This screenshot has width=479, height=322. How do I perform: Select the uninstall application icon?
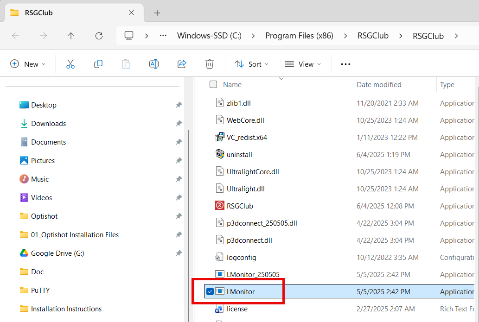220,154
